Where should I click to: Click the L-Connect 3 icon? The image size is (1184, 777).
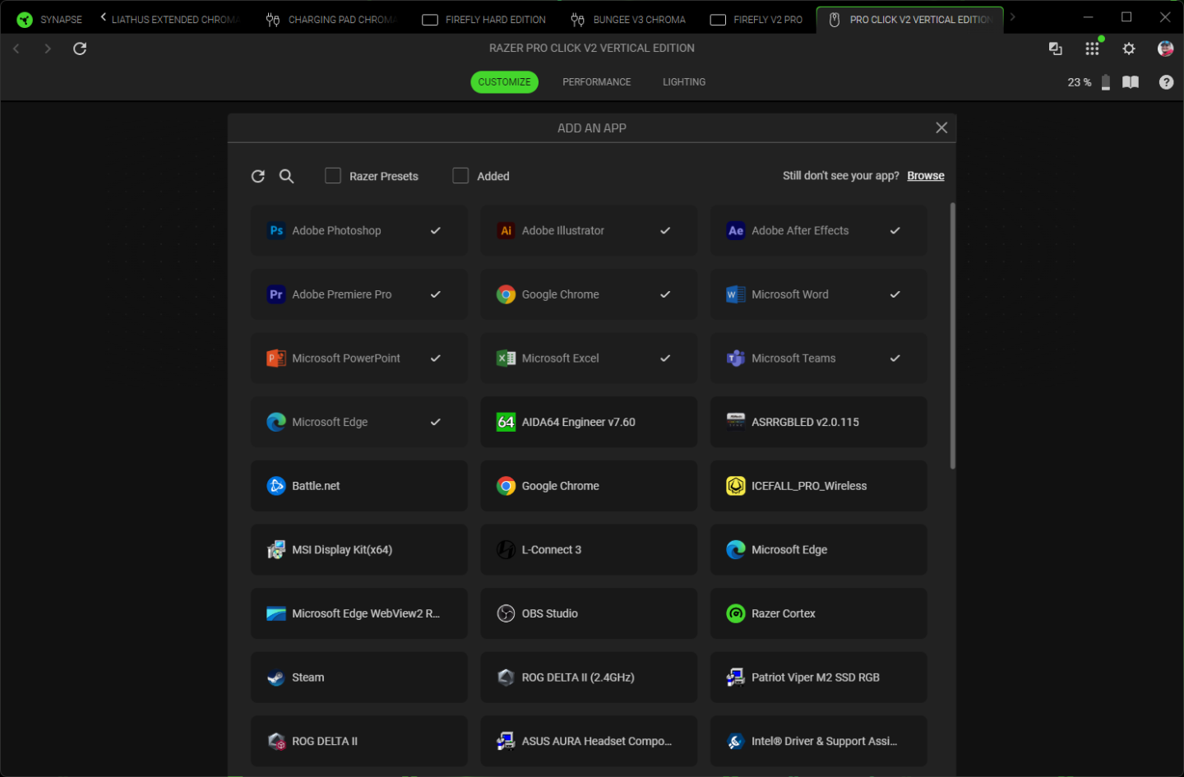tap(506, 550)
